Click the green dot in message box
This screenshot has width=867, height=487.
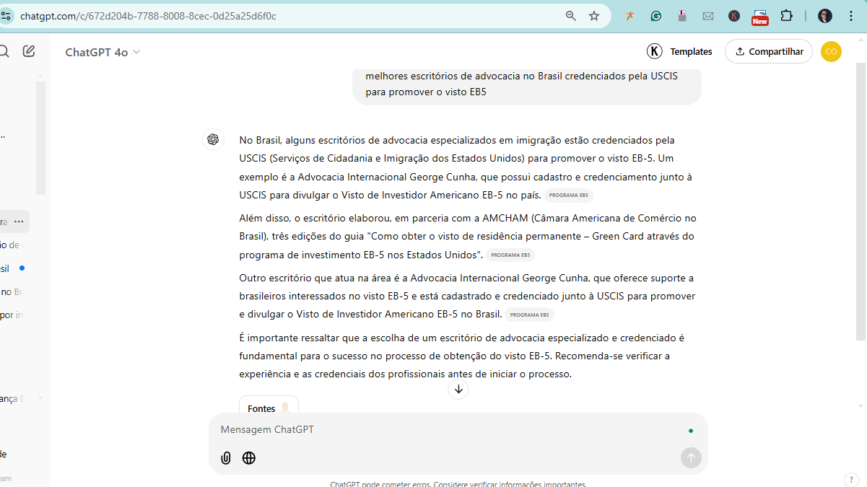click(x=691, y=431)
